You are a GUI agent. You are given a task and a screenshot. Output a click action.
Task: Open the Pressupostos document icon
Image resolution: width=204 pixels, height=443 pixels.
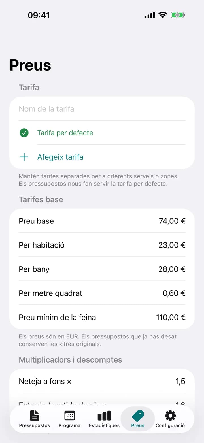coord(35,416)
